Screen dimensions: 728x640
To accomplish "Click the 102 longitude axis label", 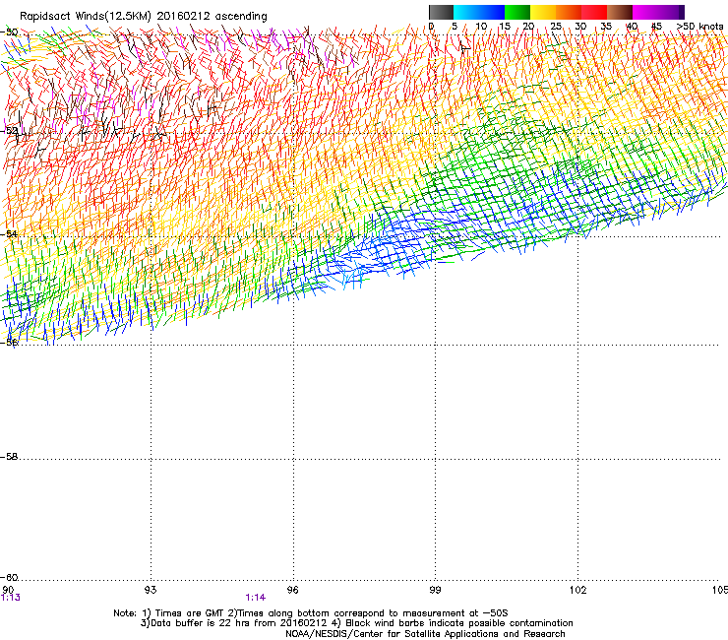I will pyautogui.click(x=577, y=590).
